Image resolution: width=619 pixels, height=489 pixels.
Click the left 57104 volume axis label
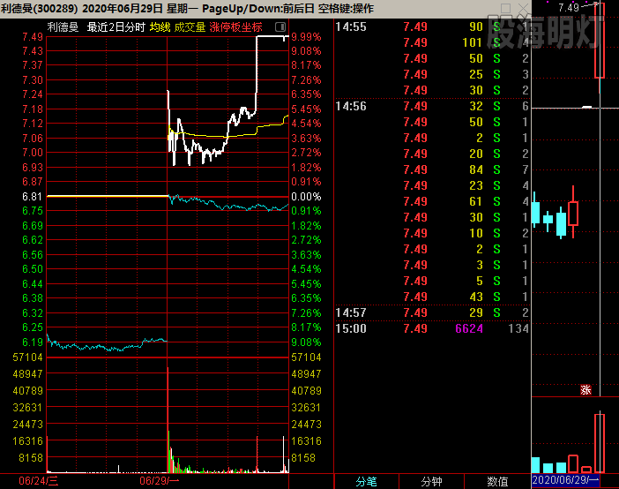point(27,357)
